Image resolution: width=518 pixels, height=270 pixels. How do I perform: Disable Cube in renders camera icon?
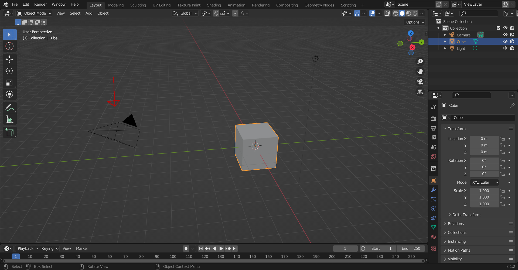512,42
